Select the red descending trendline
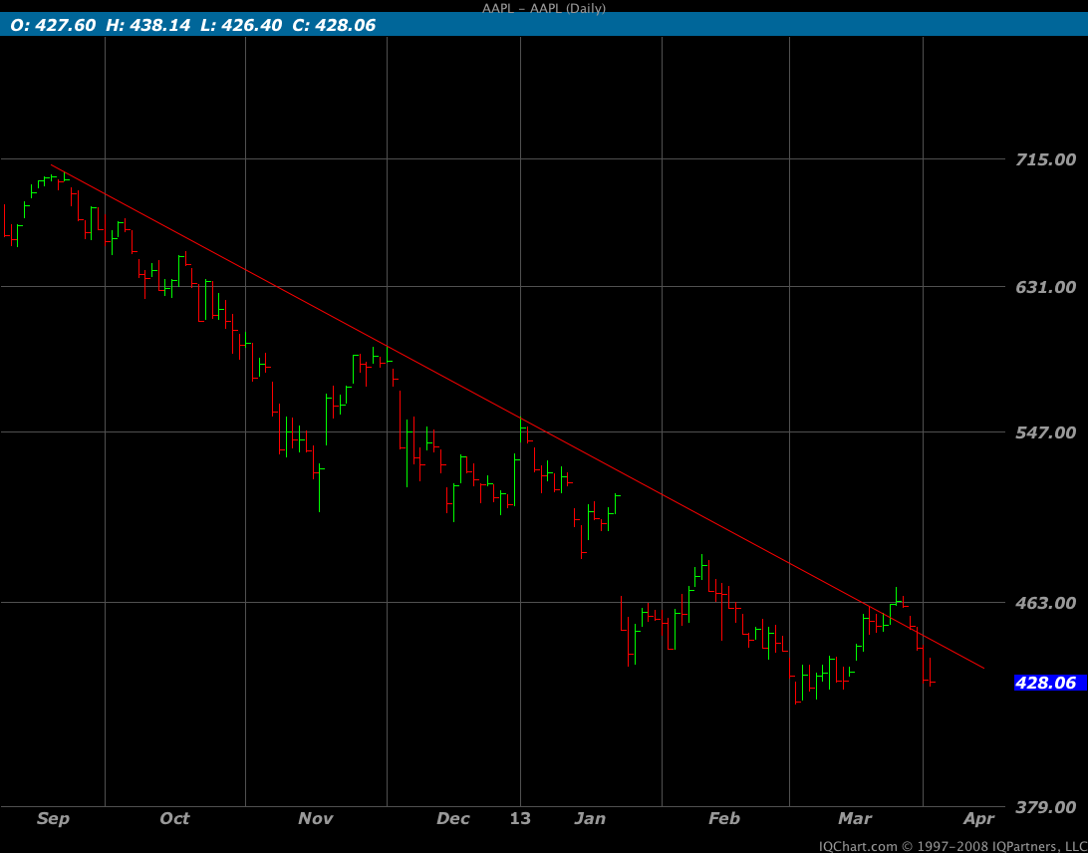The height and width of the screenshot is (853, 1088). [518, 417]
